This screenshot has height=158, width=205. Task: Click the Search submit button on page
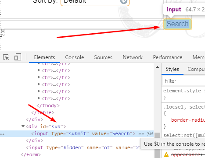click(x=177, y=24)
